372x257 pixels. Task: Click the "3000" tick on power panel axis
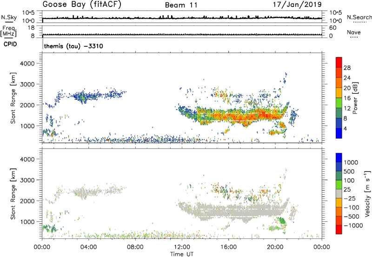(x=27, y=84)
